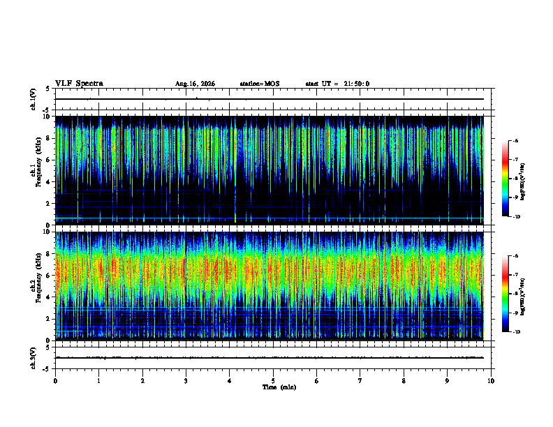This screenshot has width=553, height=427.
Task: Click the ch.1 spectrogram color scale bar
Action: 505,179
